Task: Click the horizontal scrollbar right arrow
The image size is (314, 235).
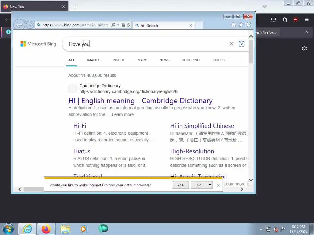Action: click(x=242, y=189)
